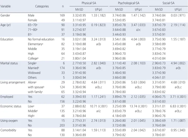188x138 pixels.
Task: Select the 'Age (yr)' variable label
Action: 5,25
